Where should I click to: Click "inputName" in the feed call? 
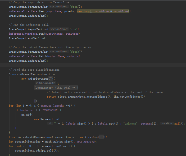tap(54, 11)
